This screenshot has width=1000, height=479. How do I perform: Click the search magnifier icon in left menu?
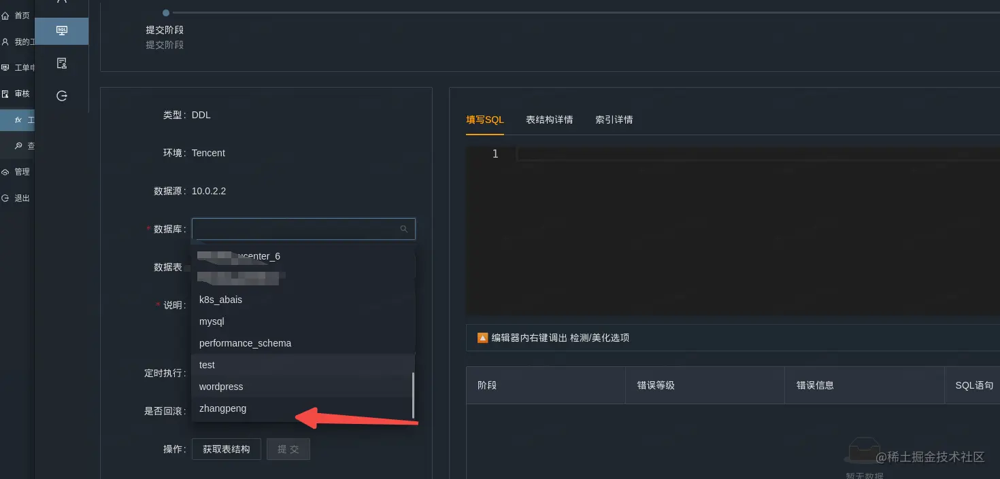(x=18, y=145)
